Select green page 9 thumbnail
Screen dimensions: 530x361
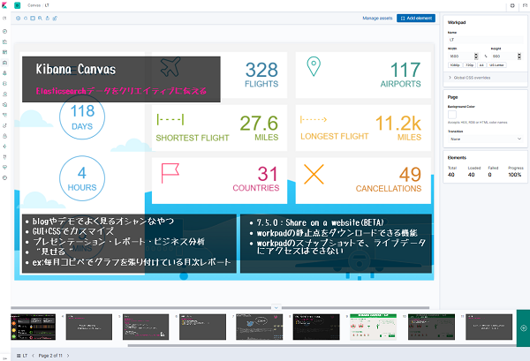click(373, 327)
